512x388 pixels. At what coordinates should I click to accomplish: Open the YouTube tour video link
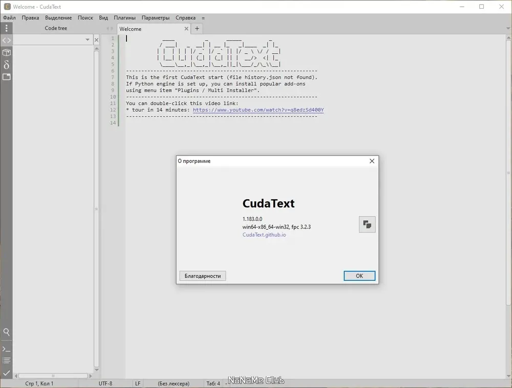click(x=258, y=110)
